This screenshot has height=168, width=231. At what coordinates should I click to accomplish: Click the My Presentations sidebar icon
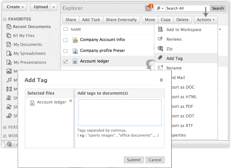(x=9, y=63)
